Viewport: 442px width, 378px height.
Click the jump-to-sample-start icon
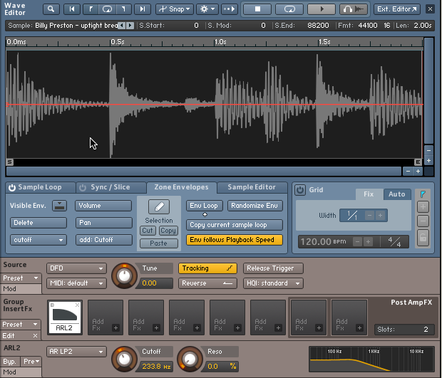pyautogui.click(x=72, y=9)
